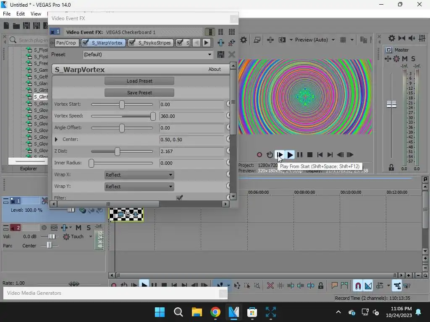Viewport: 430px width, 322px height.
Task: Solo the Master bus with S button
Action: (x=413, y=59)
